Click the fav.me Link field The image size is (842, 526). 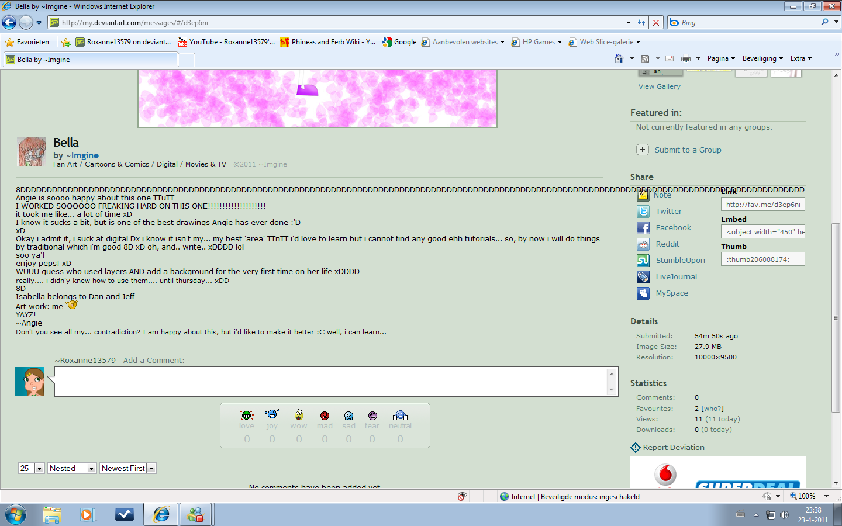(x=763, y=204)
